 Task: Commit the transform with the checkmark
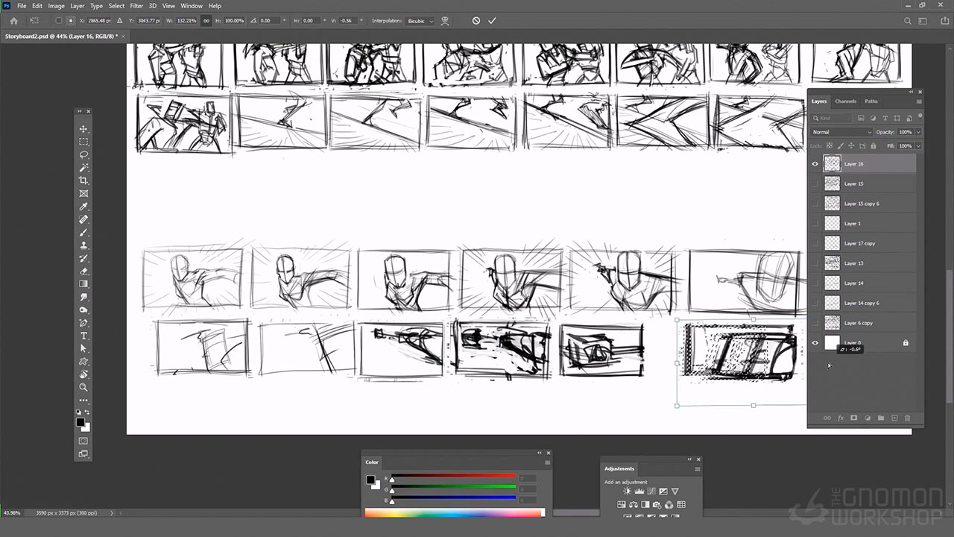click(492, 21)
